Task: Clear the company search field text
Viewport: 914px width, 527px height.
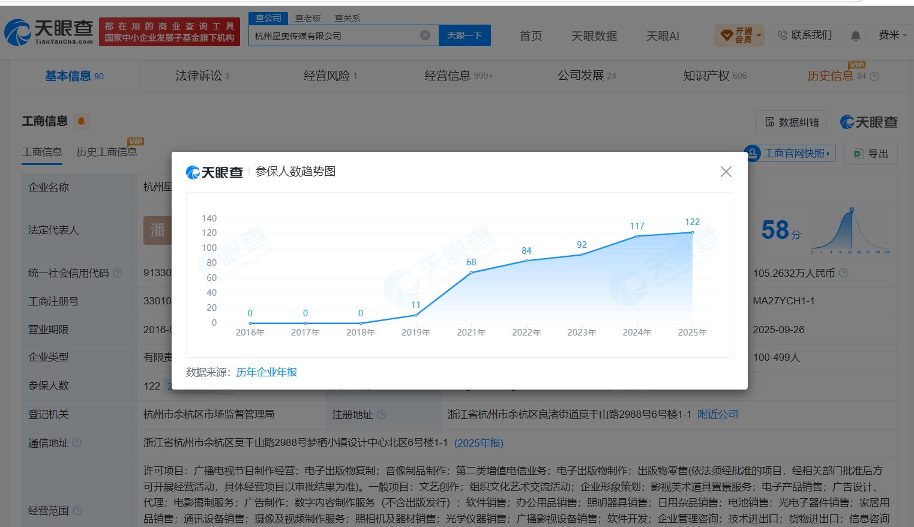Action: point(425,35)
